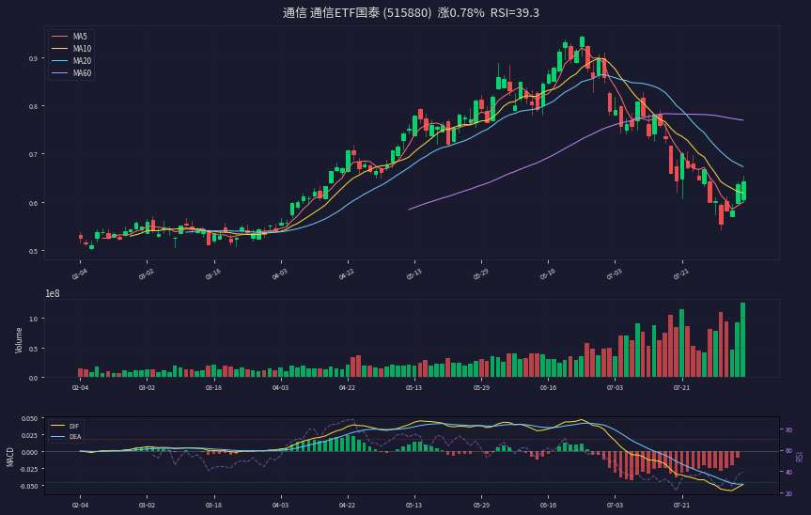
Task: Click the 80 RSI axis label
Action: (x=788, y=430)
